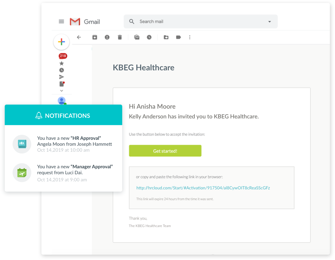
Task: Open the Labels tag icon
Action: (178, 37)
